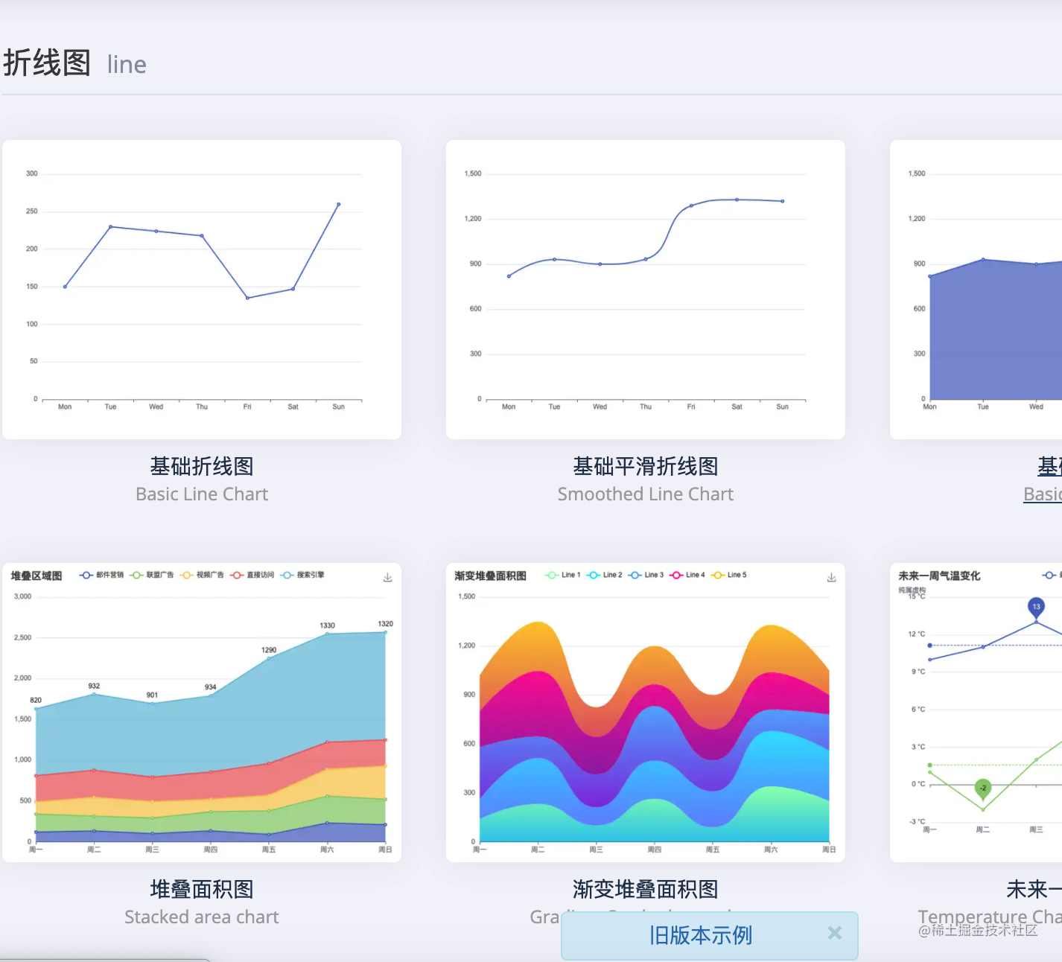
Task: Open the Smoothed Line Chart thumbnail
Action: tap(646, 290)
